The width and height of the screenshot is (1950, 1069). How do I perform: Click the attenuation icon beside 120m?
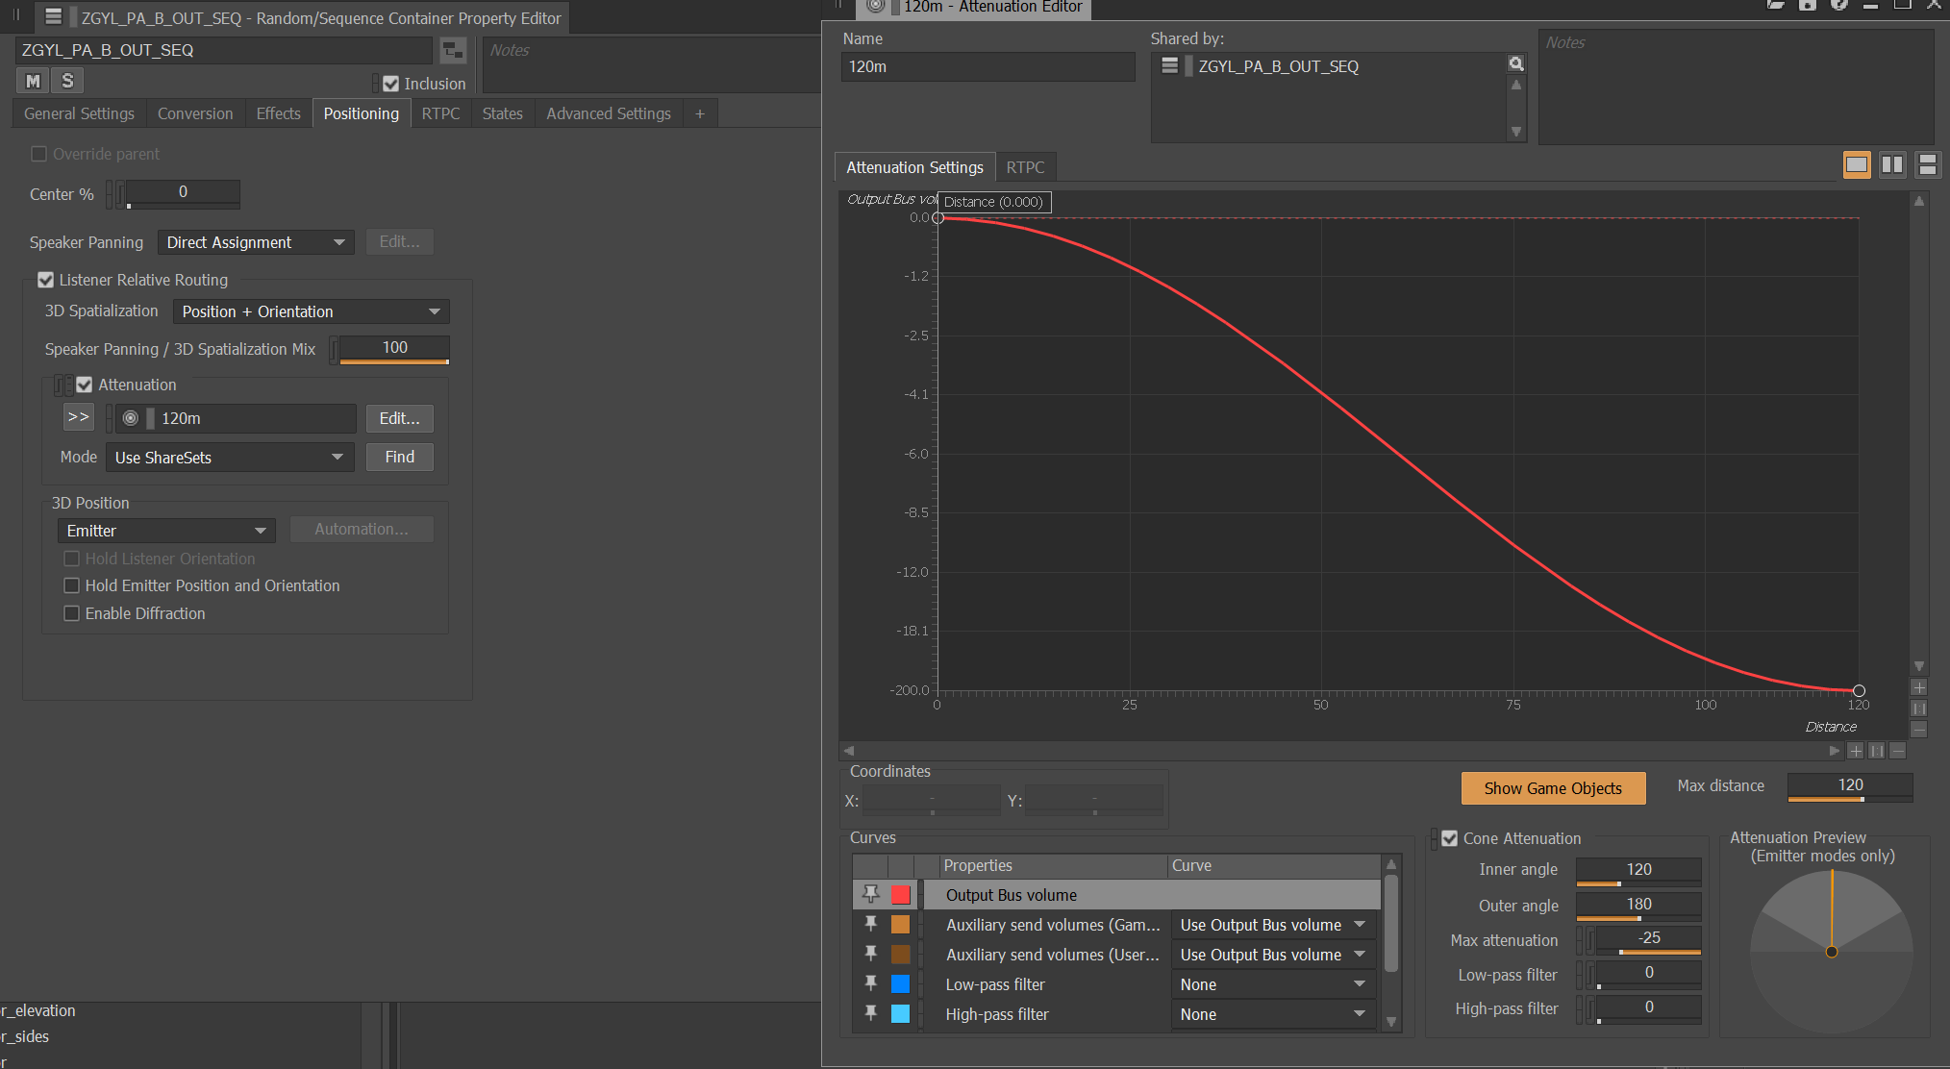(x=131, y=418)
